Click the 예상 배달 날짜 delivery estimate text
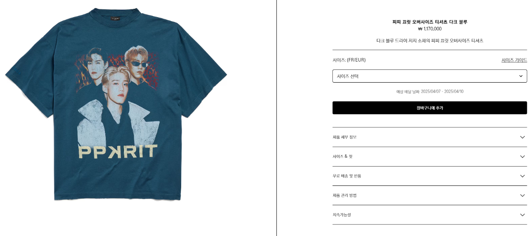This screenshot has width=529, height=236. click(x=429, y=91)
